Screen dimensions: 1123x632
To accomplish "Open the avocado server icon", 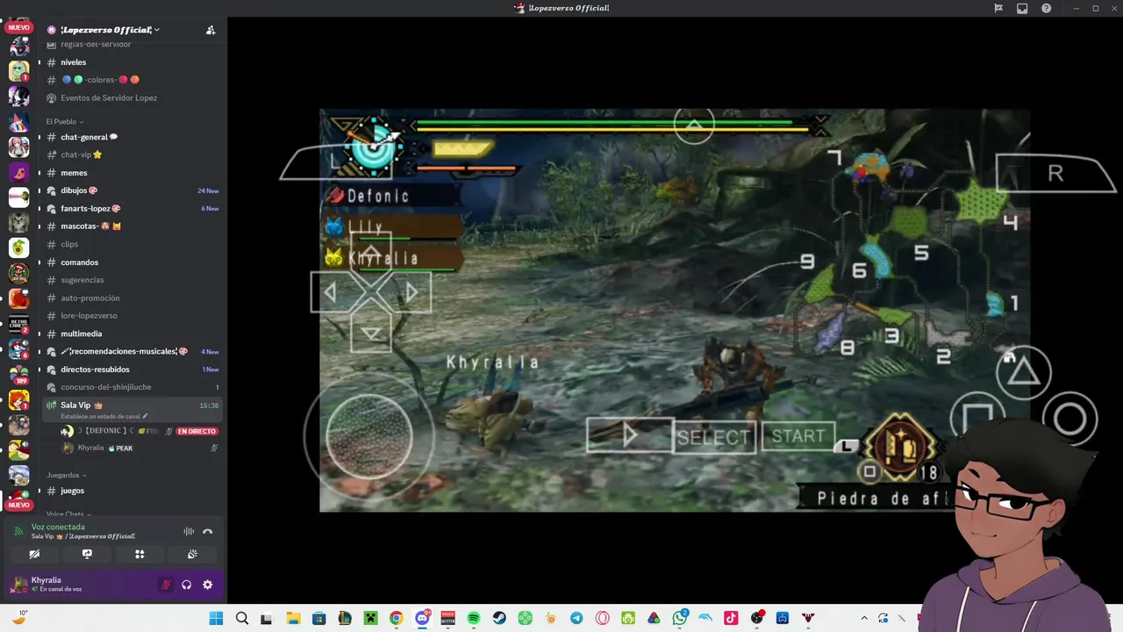I will pyautogui.click(x=18, y=248).
